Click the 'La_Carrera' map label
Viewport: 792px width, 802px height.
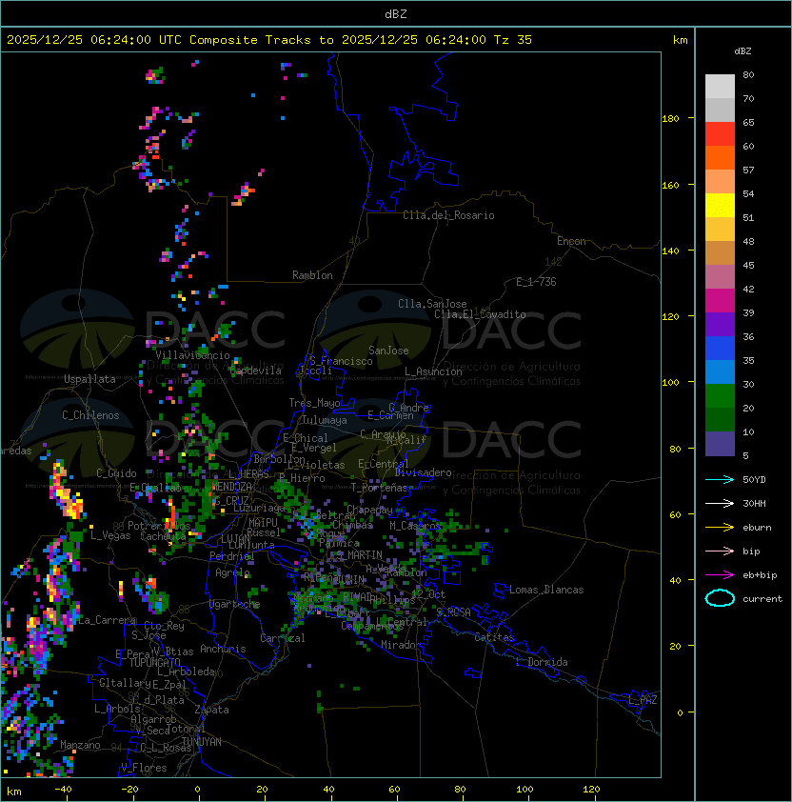coord(107,620)
